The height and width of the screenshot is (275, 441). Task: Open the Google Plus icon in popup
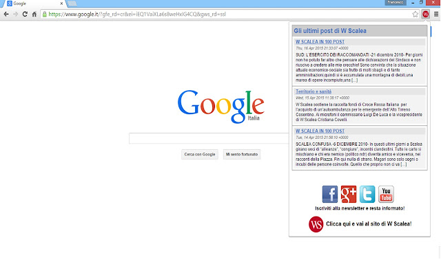pyautogui.click(x=349, y=194)
